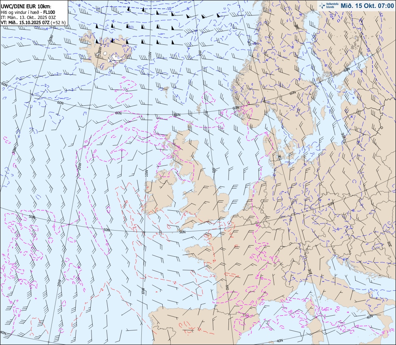Click the Veðurstofa Íslands arrow logo
This screenshot has width=396, height=345.
[x=322, y=6]
